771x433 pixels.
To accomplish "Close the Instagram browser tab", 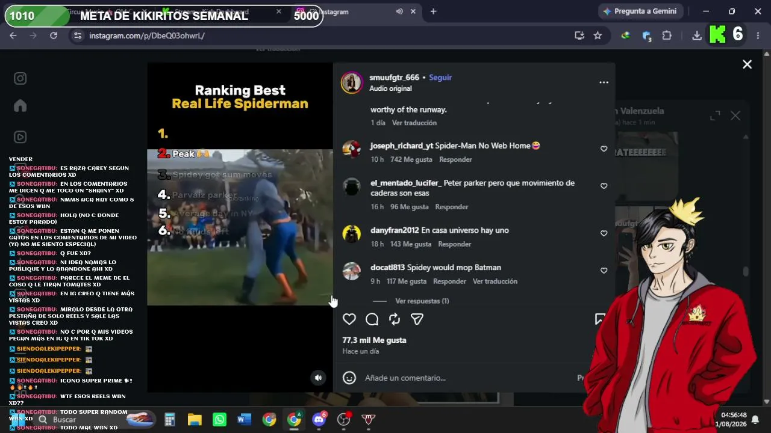I will [x=413, y=11].
